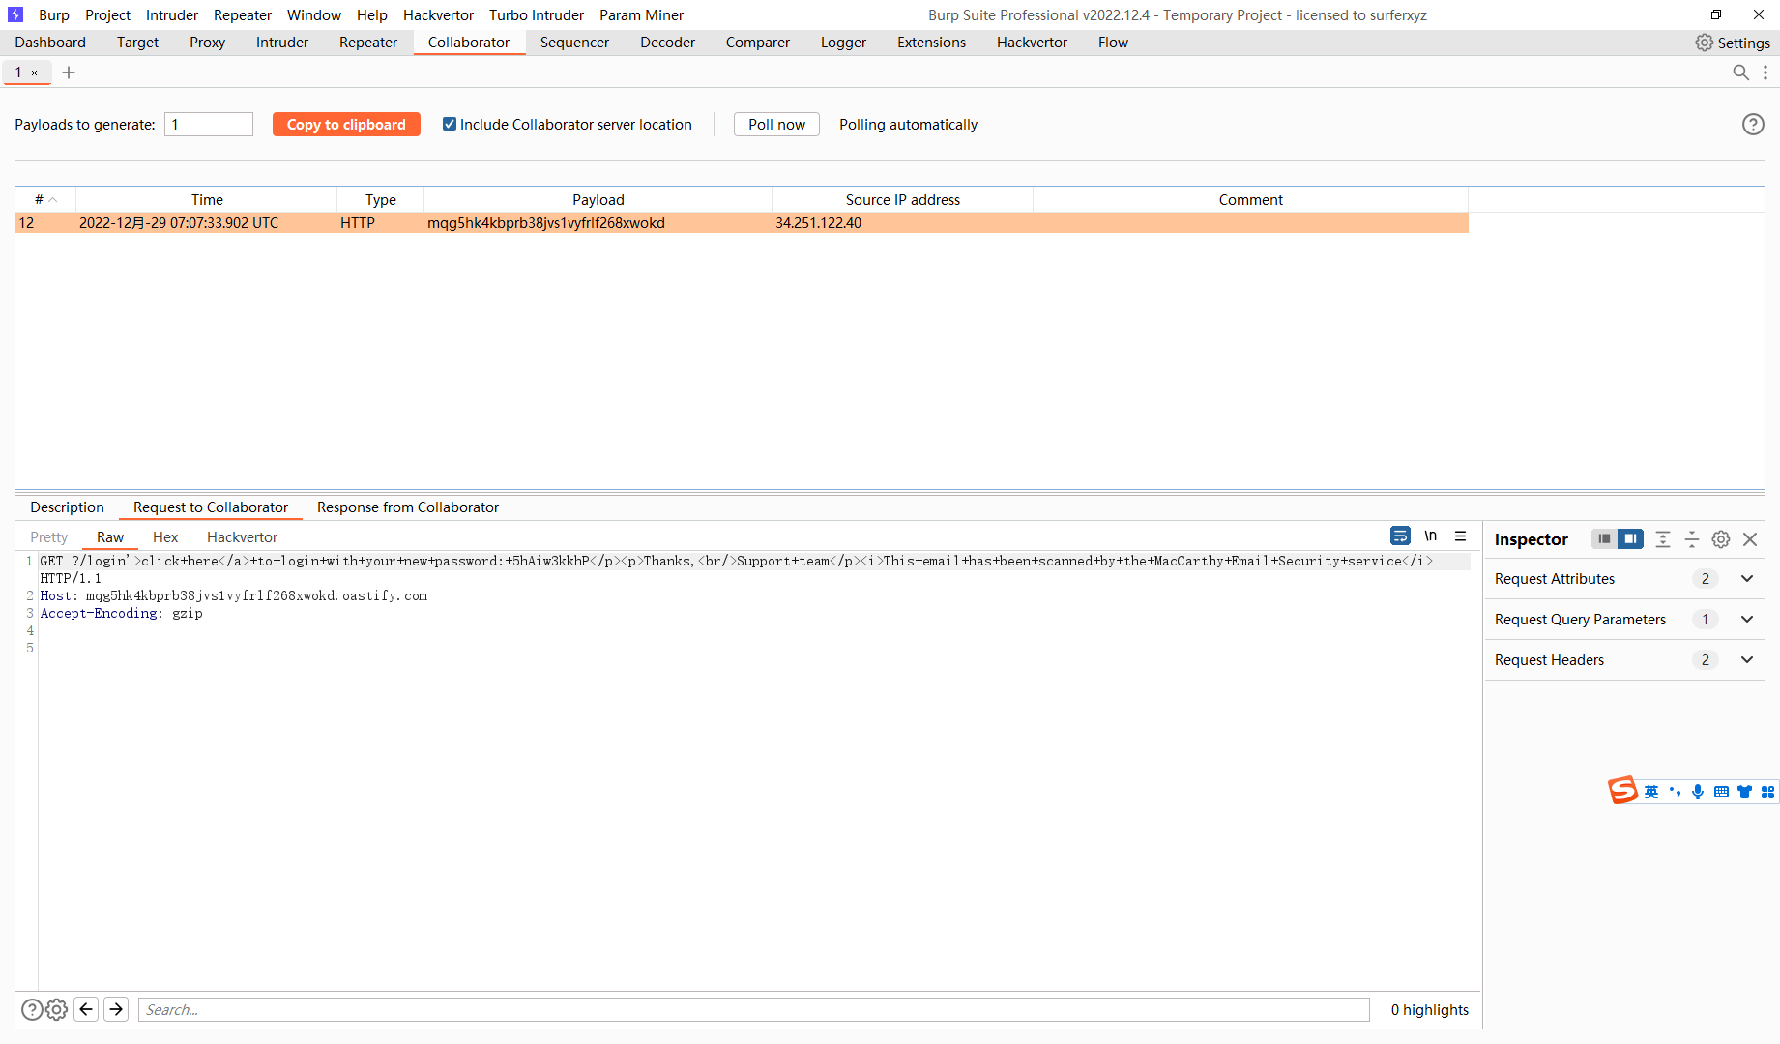Switch Inspector to docked-left layout toggle
Image resolution: width=1780 pixels, height=1044 pixels.
coord(1604,539)
